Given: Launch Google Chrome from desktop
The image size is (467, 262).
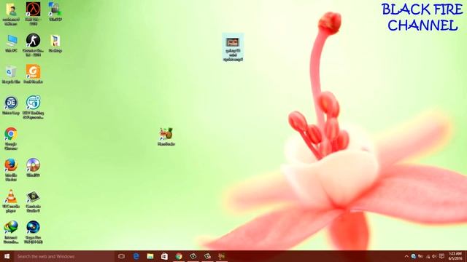Looking at the screenshot, I should (11, 138).
